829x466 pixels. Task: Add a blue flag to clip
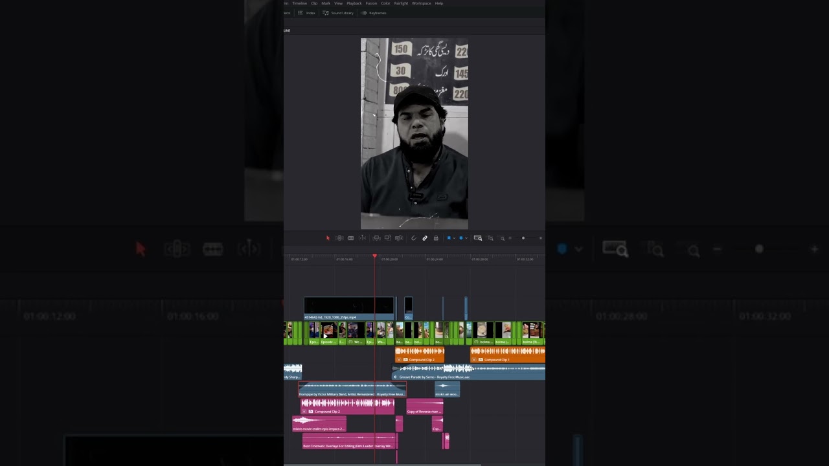point(449,238)
